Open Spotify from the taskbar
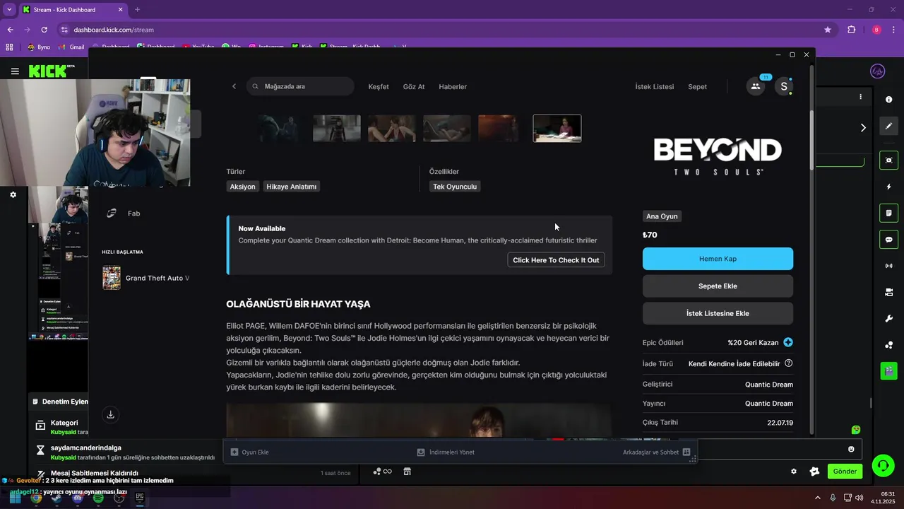This screenshot has width=904, height=509. pos(98,498)
